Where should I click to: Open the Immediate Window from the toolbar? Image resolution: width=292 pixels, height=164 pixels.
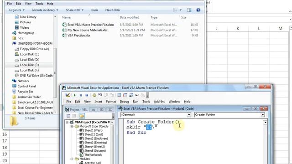125,95
